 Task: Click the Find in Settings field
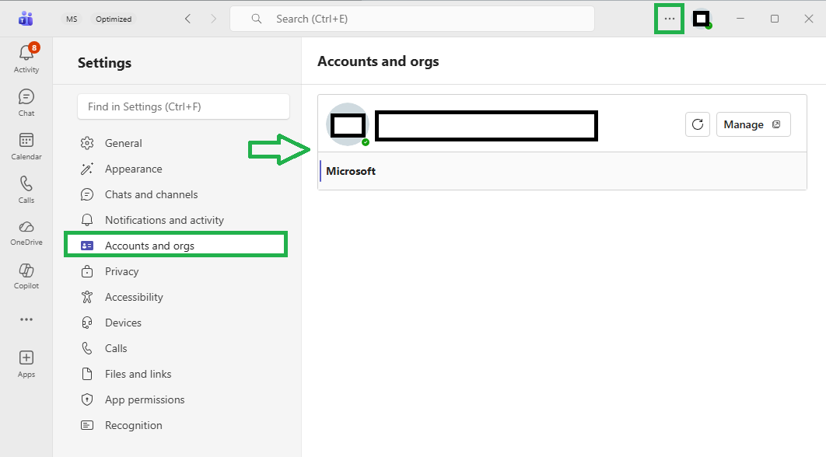184,106
